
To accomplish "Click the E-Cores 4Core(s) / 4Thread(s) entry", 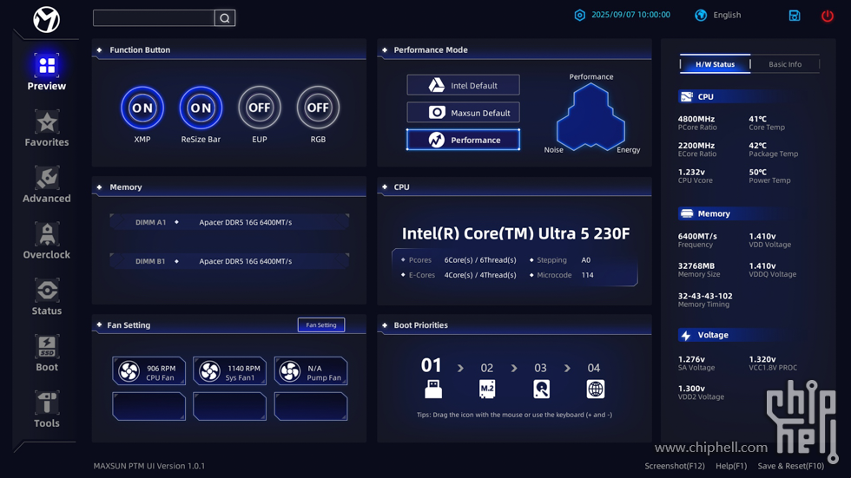I will coord(458,275).
